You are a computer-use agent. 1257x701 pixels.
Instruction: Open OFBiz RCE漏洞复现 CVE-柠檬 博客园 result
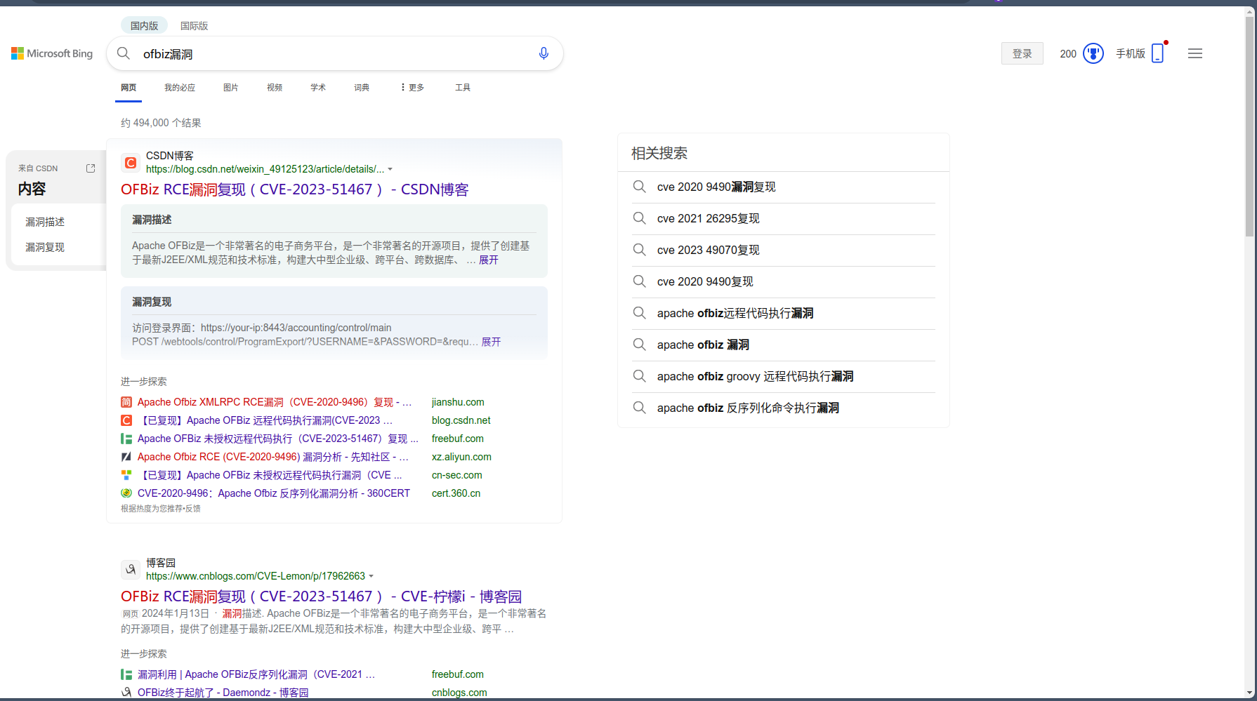point(322,596)
